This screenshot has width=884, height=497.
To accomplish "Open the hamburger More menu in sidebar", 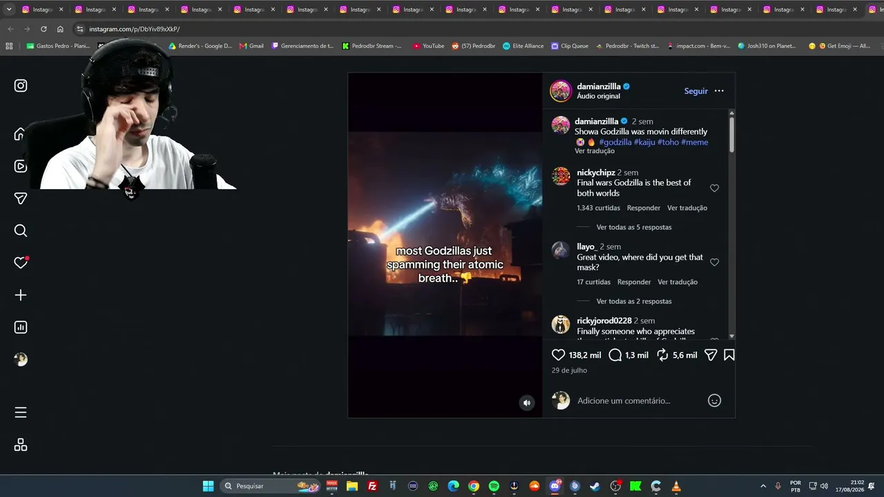I will pos(21,413).
